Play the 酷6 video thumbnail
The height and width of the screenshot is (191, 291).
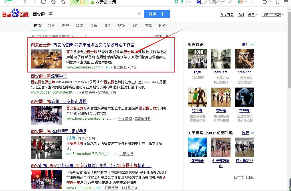tap(47, 148)
